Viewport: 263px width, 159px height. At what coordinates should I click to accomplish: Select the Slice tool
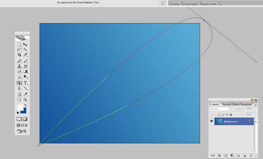25,55
